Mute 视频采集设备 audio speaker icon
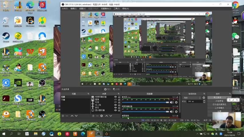Image resolution: width=244 pixels, height=137 pixels. 172,112
